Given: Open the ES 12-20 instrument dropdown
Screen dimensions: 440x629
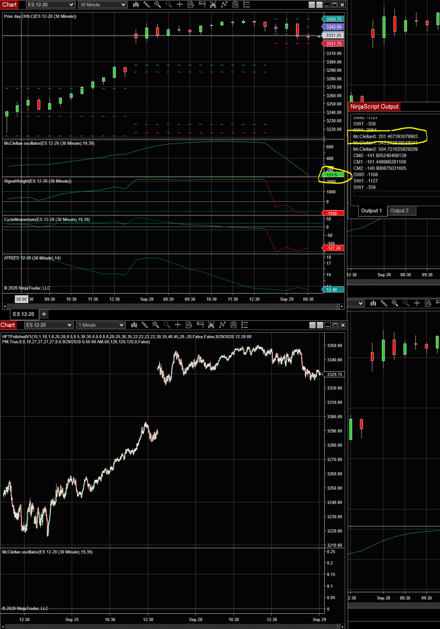Looking at the screenshot, I should [50, 4].
